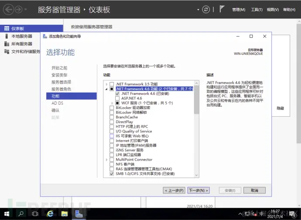The width and height of the screenshot is (301, 220).
Task: Go to the 服务器角色 wizard step
Action: [61, 89]
